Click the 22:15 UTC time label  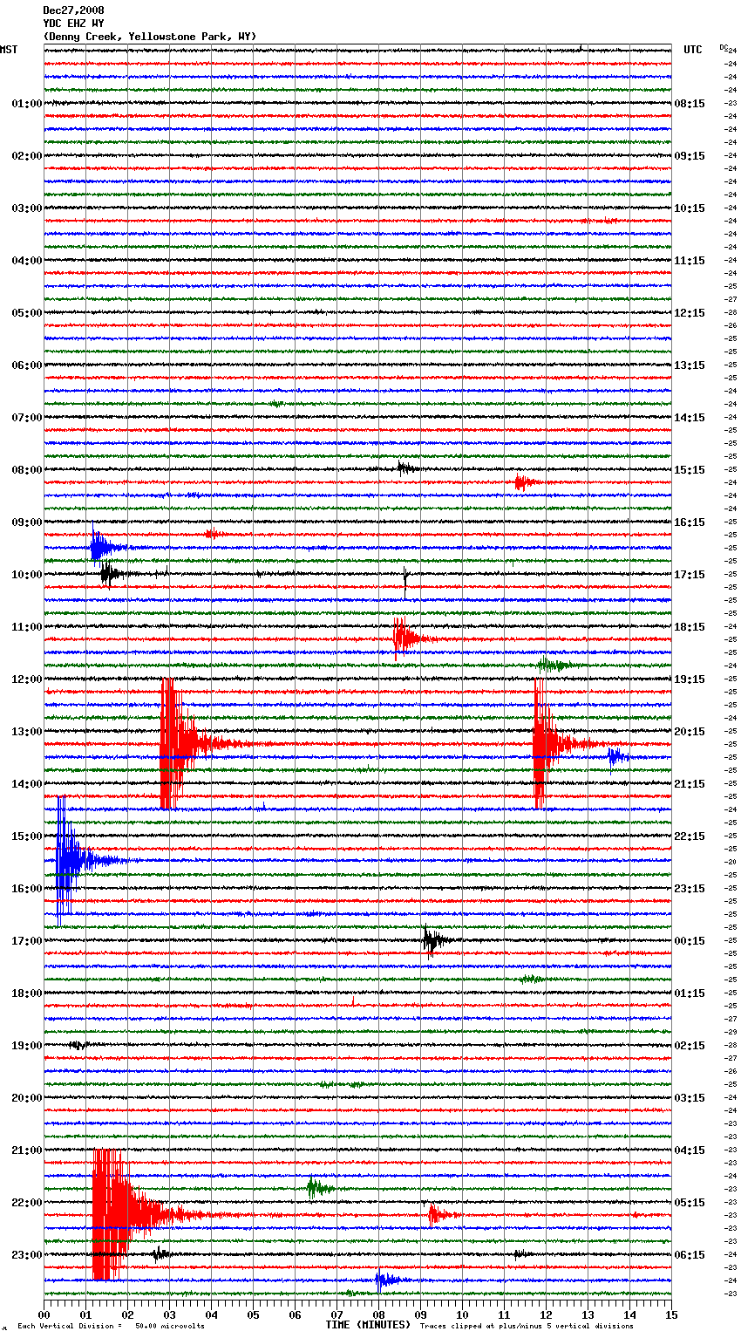point(690,836)
